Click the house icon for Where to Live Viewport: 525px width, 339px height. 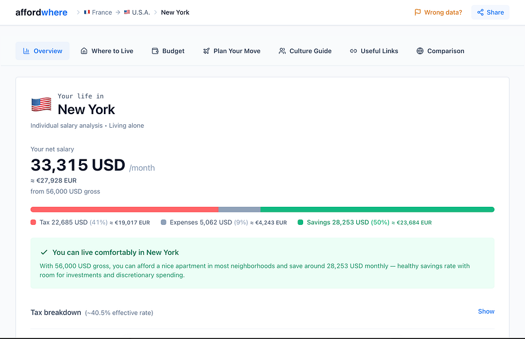[x=84, y=51]
